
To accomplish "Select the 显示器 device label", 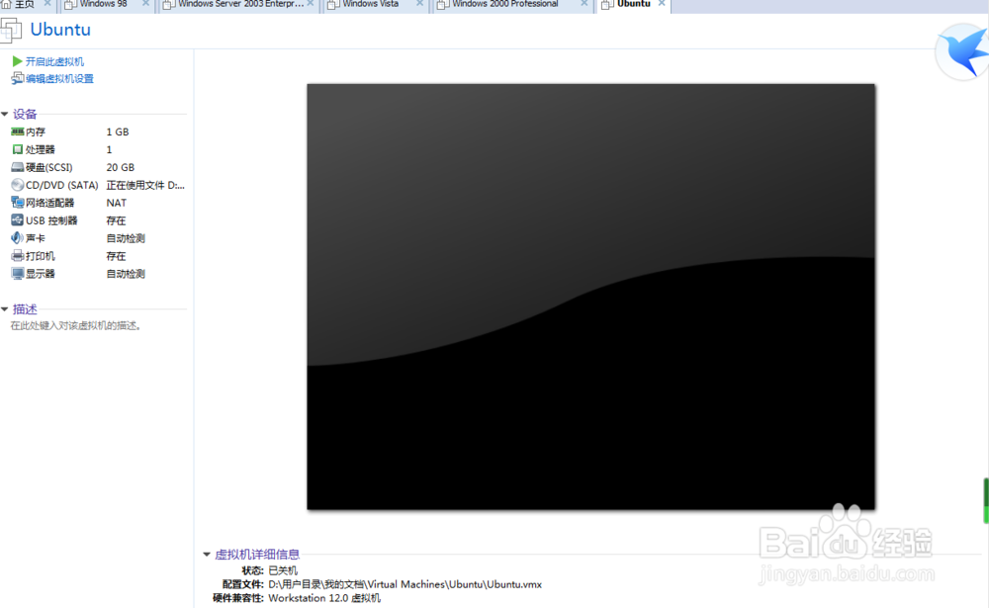I will pos(41,274).
